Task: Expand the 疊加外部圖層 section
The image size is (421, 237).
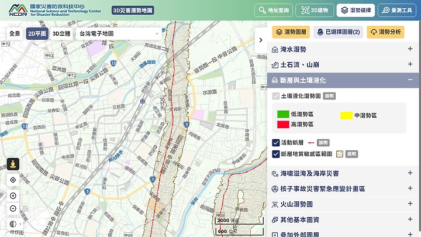Action: (343, 233)
